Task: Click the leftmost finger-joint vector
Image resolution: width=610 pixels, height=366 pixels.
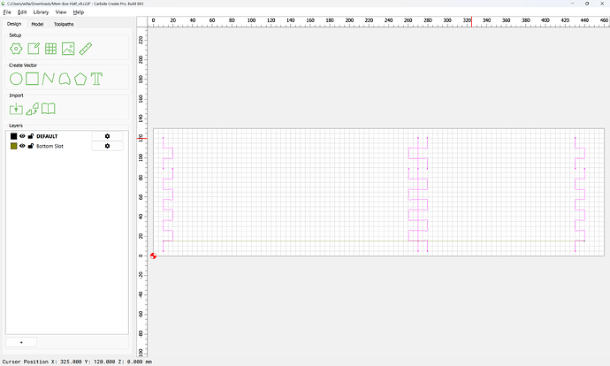Action: click(168, 194)
